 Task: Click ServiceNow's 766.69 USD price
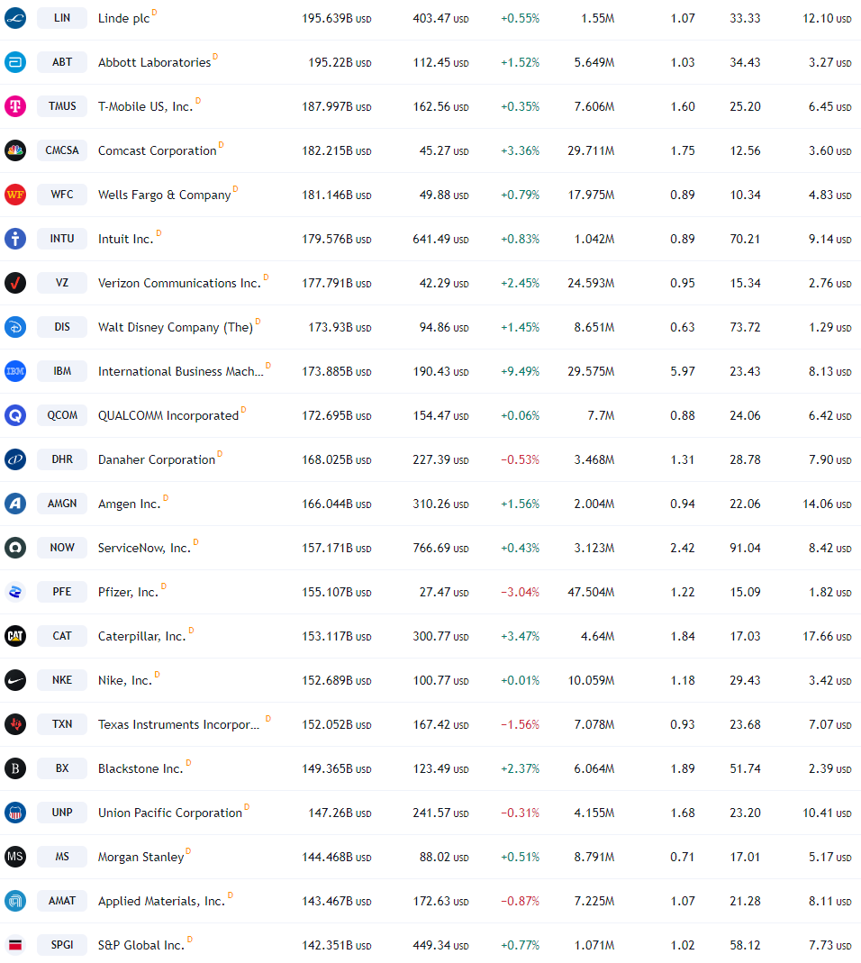click(x=441, y=548)
